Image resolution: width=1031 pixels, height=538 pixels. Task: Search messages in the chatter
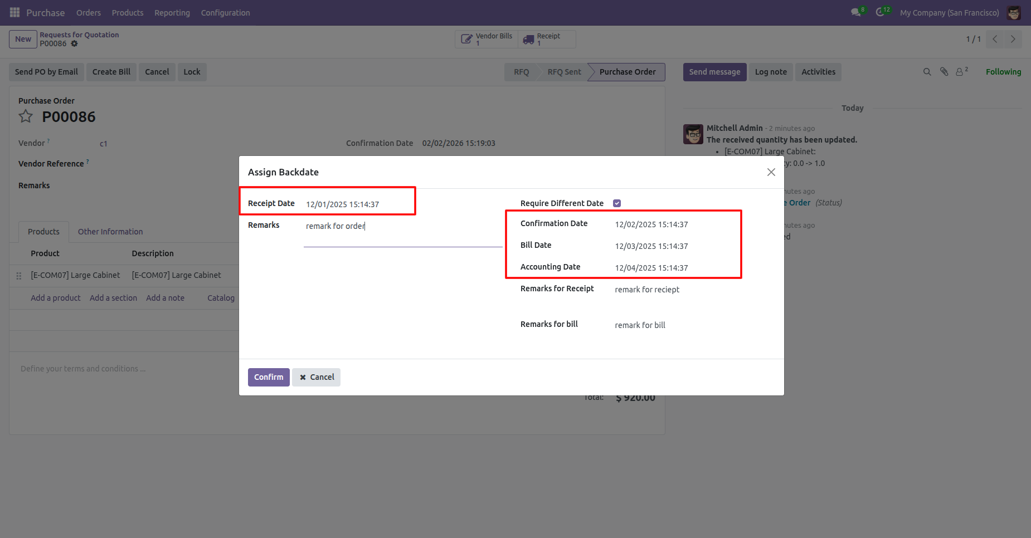point(927,72)
